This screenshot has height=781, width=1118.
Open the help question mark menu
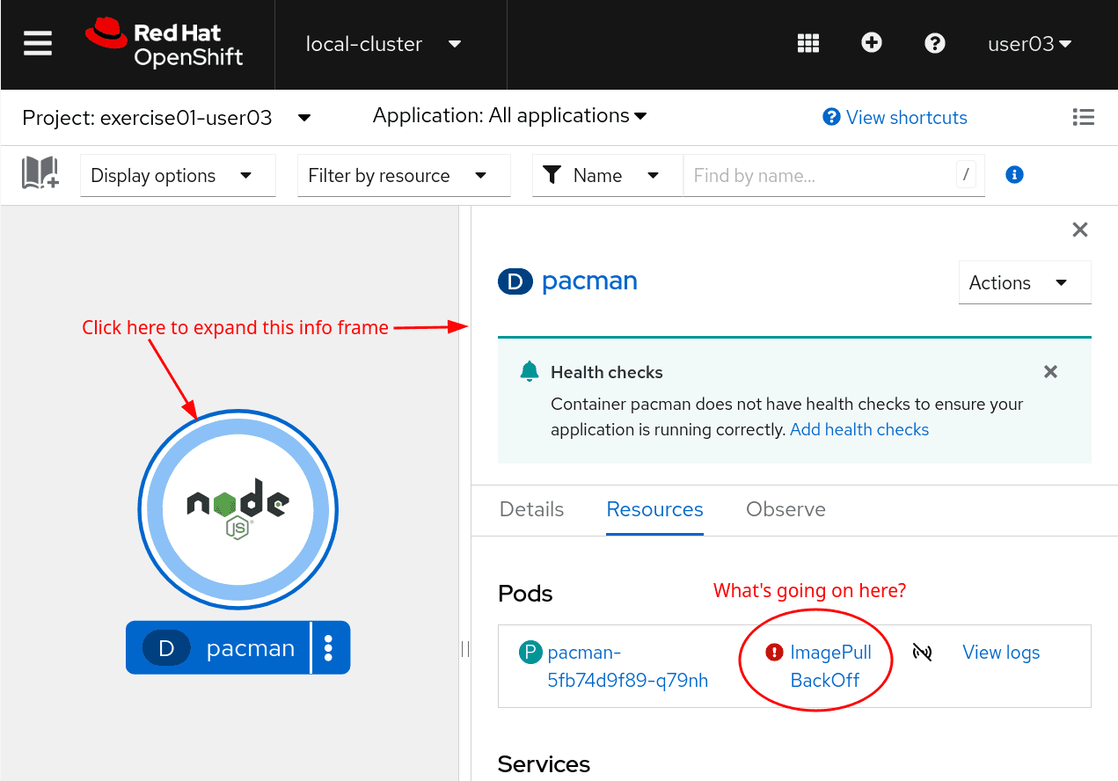pos(935,43)
